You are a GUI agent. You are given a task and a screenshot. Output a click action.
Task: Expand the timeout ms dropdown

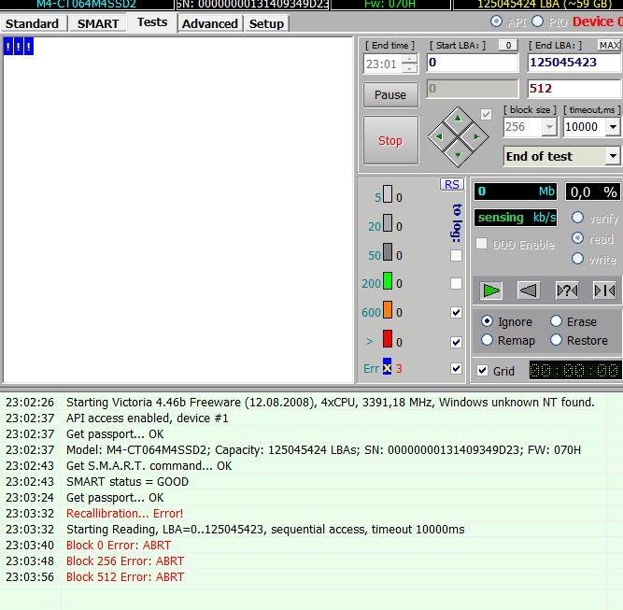click(612, 127)
